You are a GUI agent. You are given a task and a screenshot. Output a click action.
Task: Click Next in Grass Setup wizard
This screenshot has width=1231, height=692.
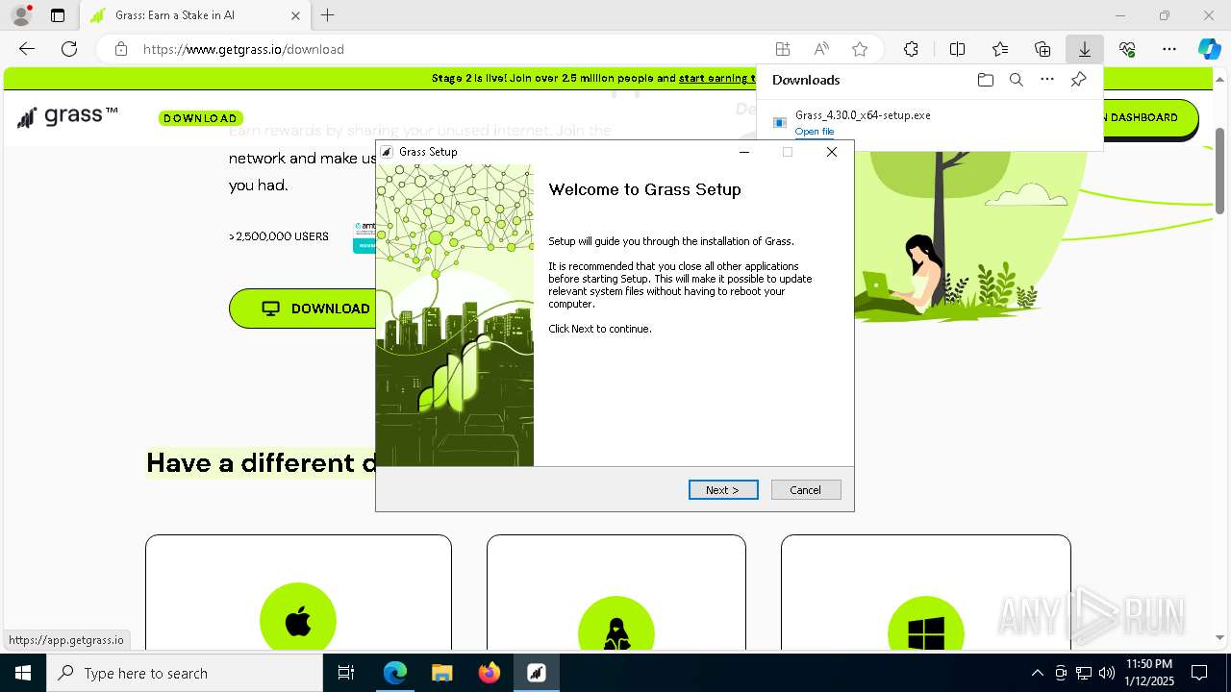[x=723, y=490]
